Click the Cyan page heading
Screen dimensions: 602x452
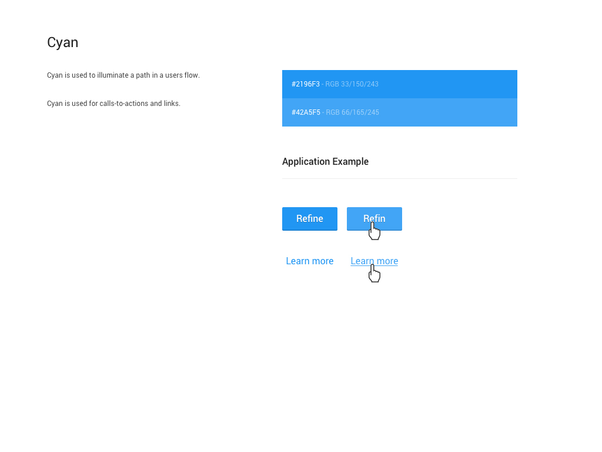tap(62, 42)
